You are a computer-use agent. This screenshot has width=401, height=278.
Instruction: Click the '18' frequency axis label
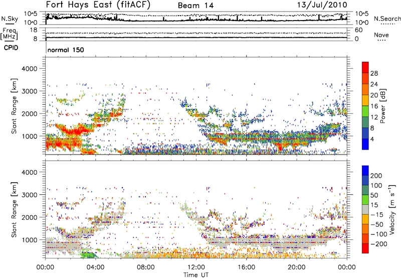[34, 30]
